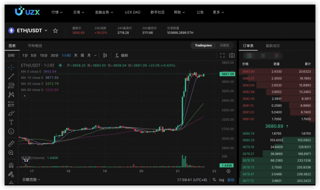Open the 更多 dropdown menu
The image size is (320, 190).
218,12
